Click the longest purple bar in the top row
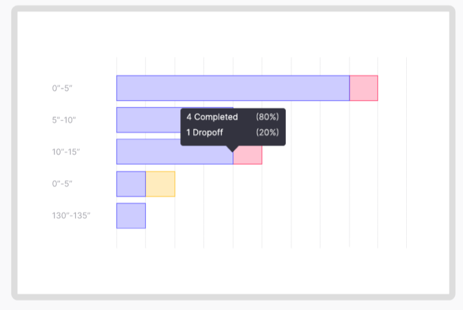The image size is (463, 310). [x=233, y=88]
